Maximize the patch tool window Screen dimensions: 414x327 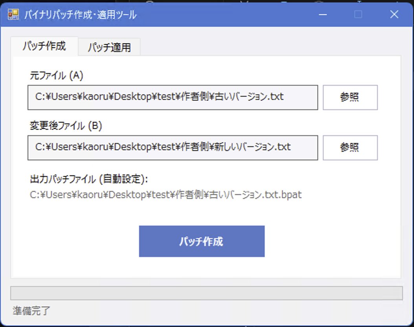[x=358, y=14]
